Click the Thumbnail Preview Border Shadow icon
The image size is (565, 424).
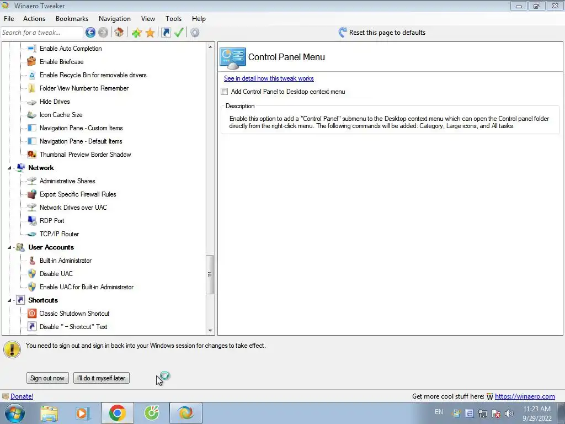[x=31, y=155]
